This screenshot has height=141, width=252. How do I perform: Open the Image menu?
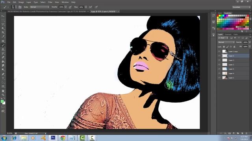coord(21,2)
